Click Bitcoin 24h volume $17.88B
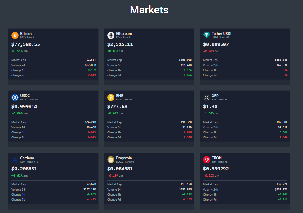 point(90,65)
